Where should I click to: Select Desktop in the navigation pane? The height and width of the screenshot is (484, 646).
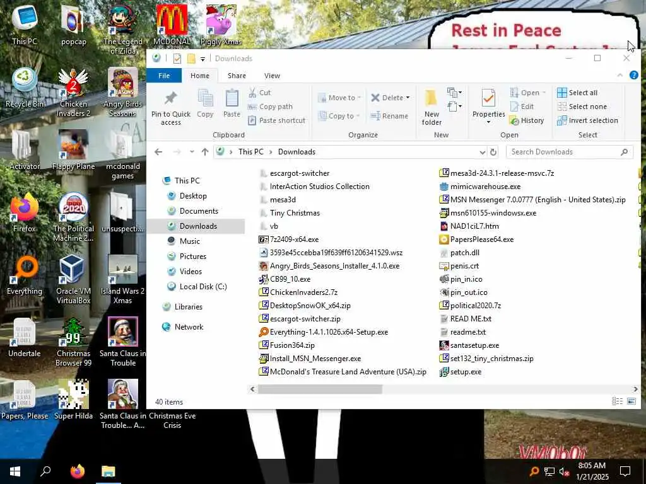193,196
